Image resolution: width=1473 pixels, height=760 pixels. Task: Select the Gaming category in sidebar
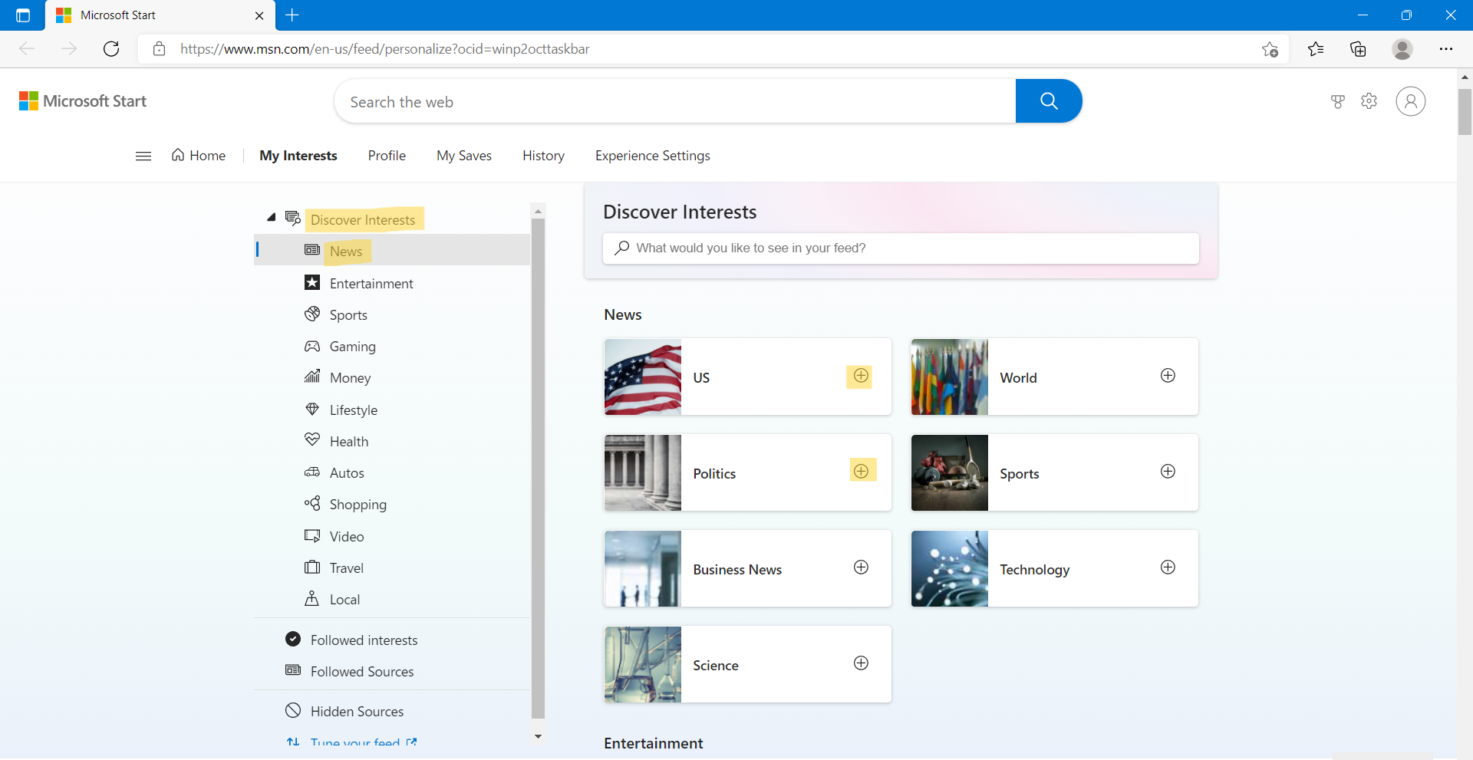pyautogui.click(x=353, y=346)
